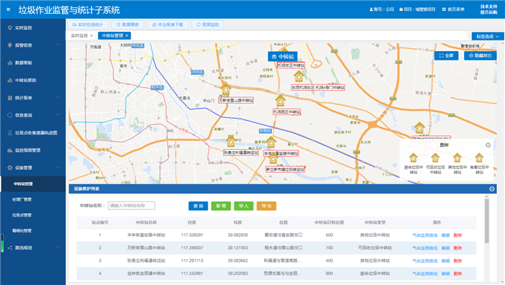Click the table panel vertical scrollbar thumb
The image size is (505, 285).
click(x=487, y=221)
